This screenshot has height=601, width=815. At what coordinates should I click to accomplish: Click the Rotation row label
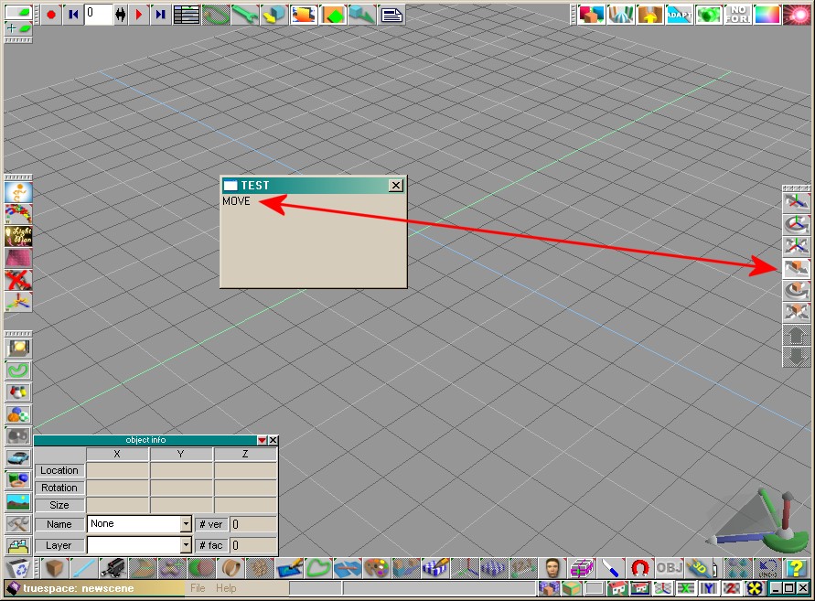pyautogui.click(x=59, y=488)
